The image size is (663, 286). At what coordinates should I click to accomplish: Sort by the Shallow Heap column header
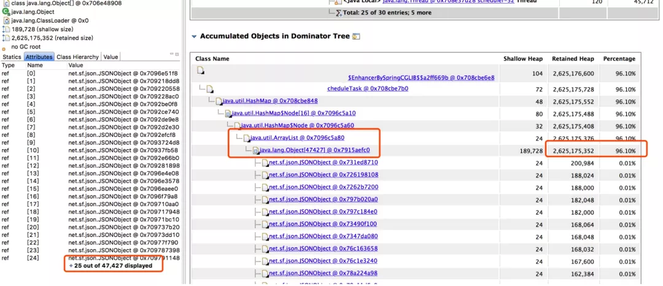523,59
